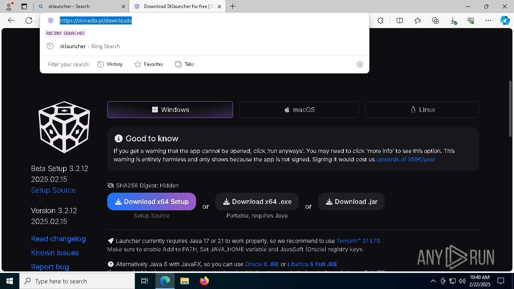Image resolution: width=514 pixels, height=289 pixels.
Task: Go back to the previous page
Action: pyautogui.click(x=11, y=20)
